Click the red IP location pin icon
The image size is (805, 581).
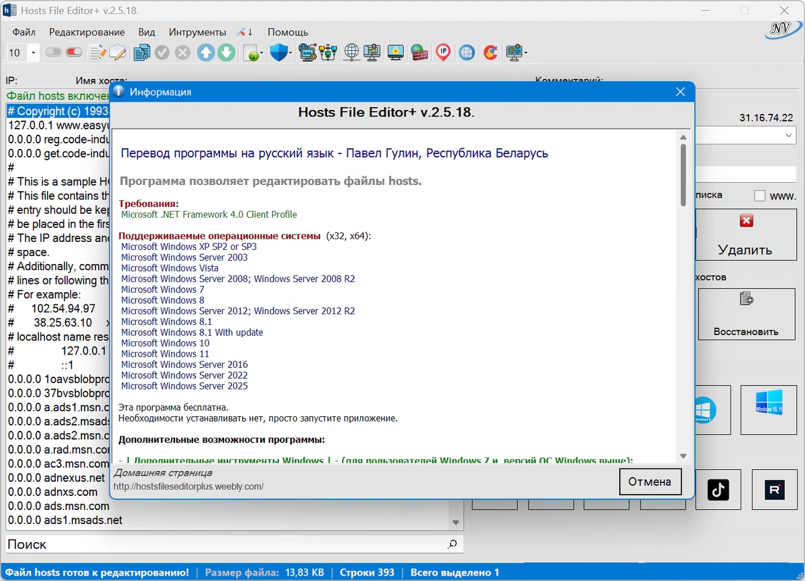pyautogui.click(x=443, y=52)
